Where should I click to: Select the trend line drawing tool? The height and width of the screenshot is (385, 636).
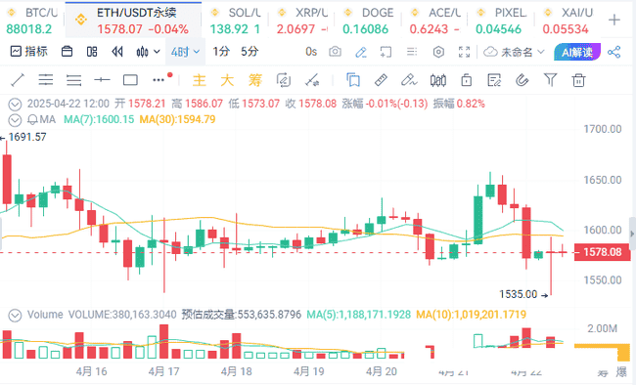click(x=18, y=80)
